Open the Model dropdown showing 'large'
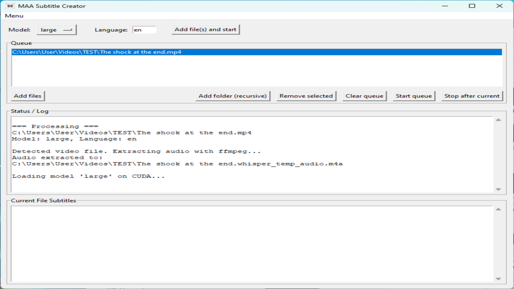 56,30
